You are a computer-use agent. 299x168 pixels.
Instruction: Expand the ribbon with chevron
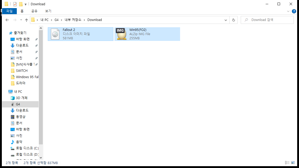[x=288, y=11]
